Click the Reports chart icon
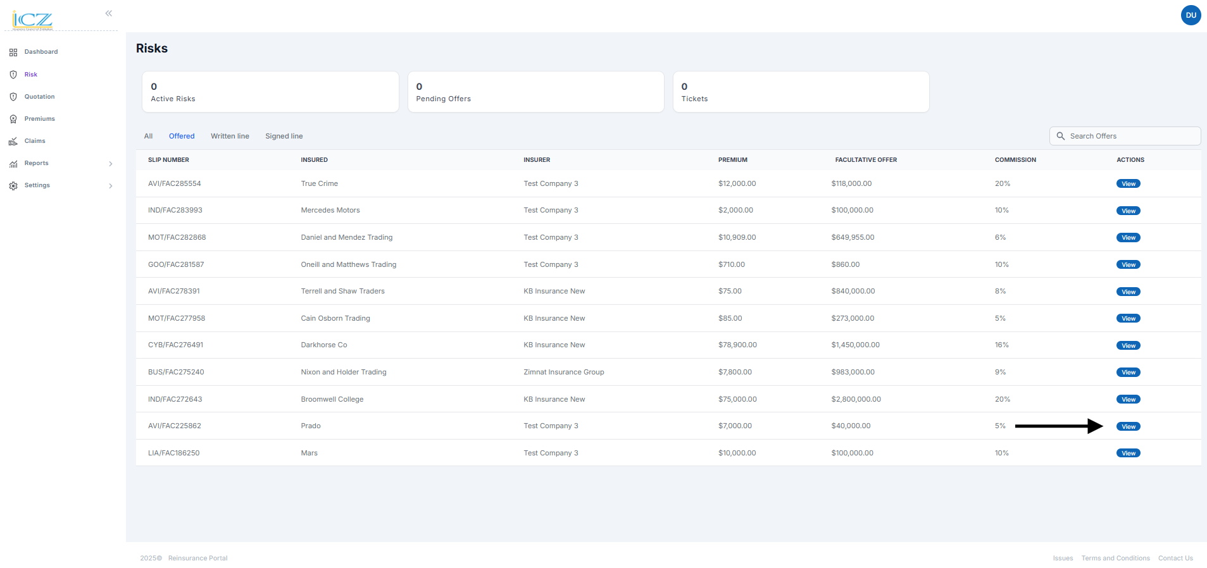The height and width of the screenshot is (568, 1207). click(13, 164)
